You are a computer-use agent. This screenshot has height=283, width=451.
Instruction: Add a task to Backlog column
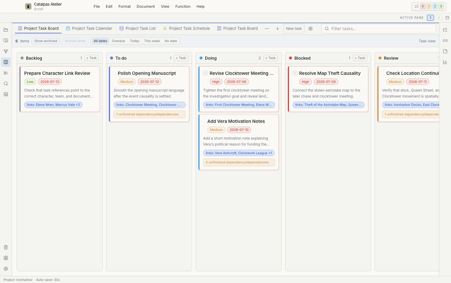click(91, 58)
